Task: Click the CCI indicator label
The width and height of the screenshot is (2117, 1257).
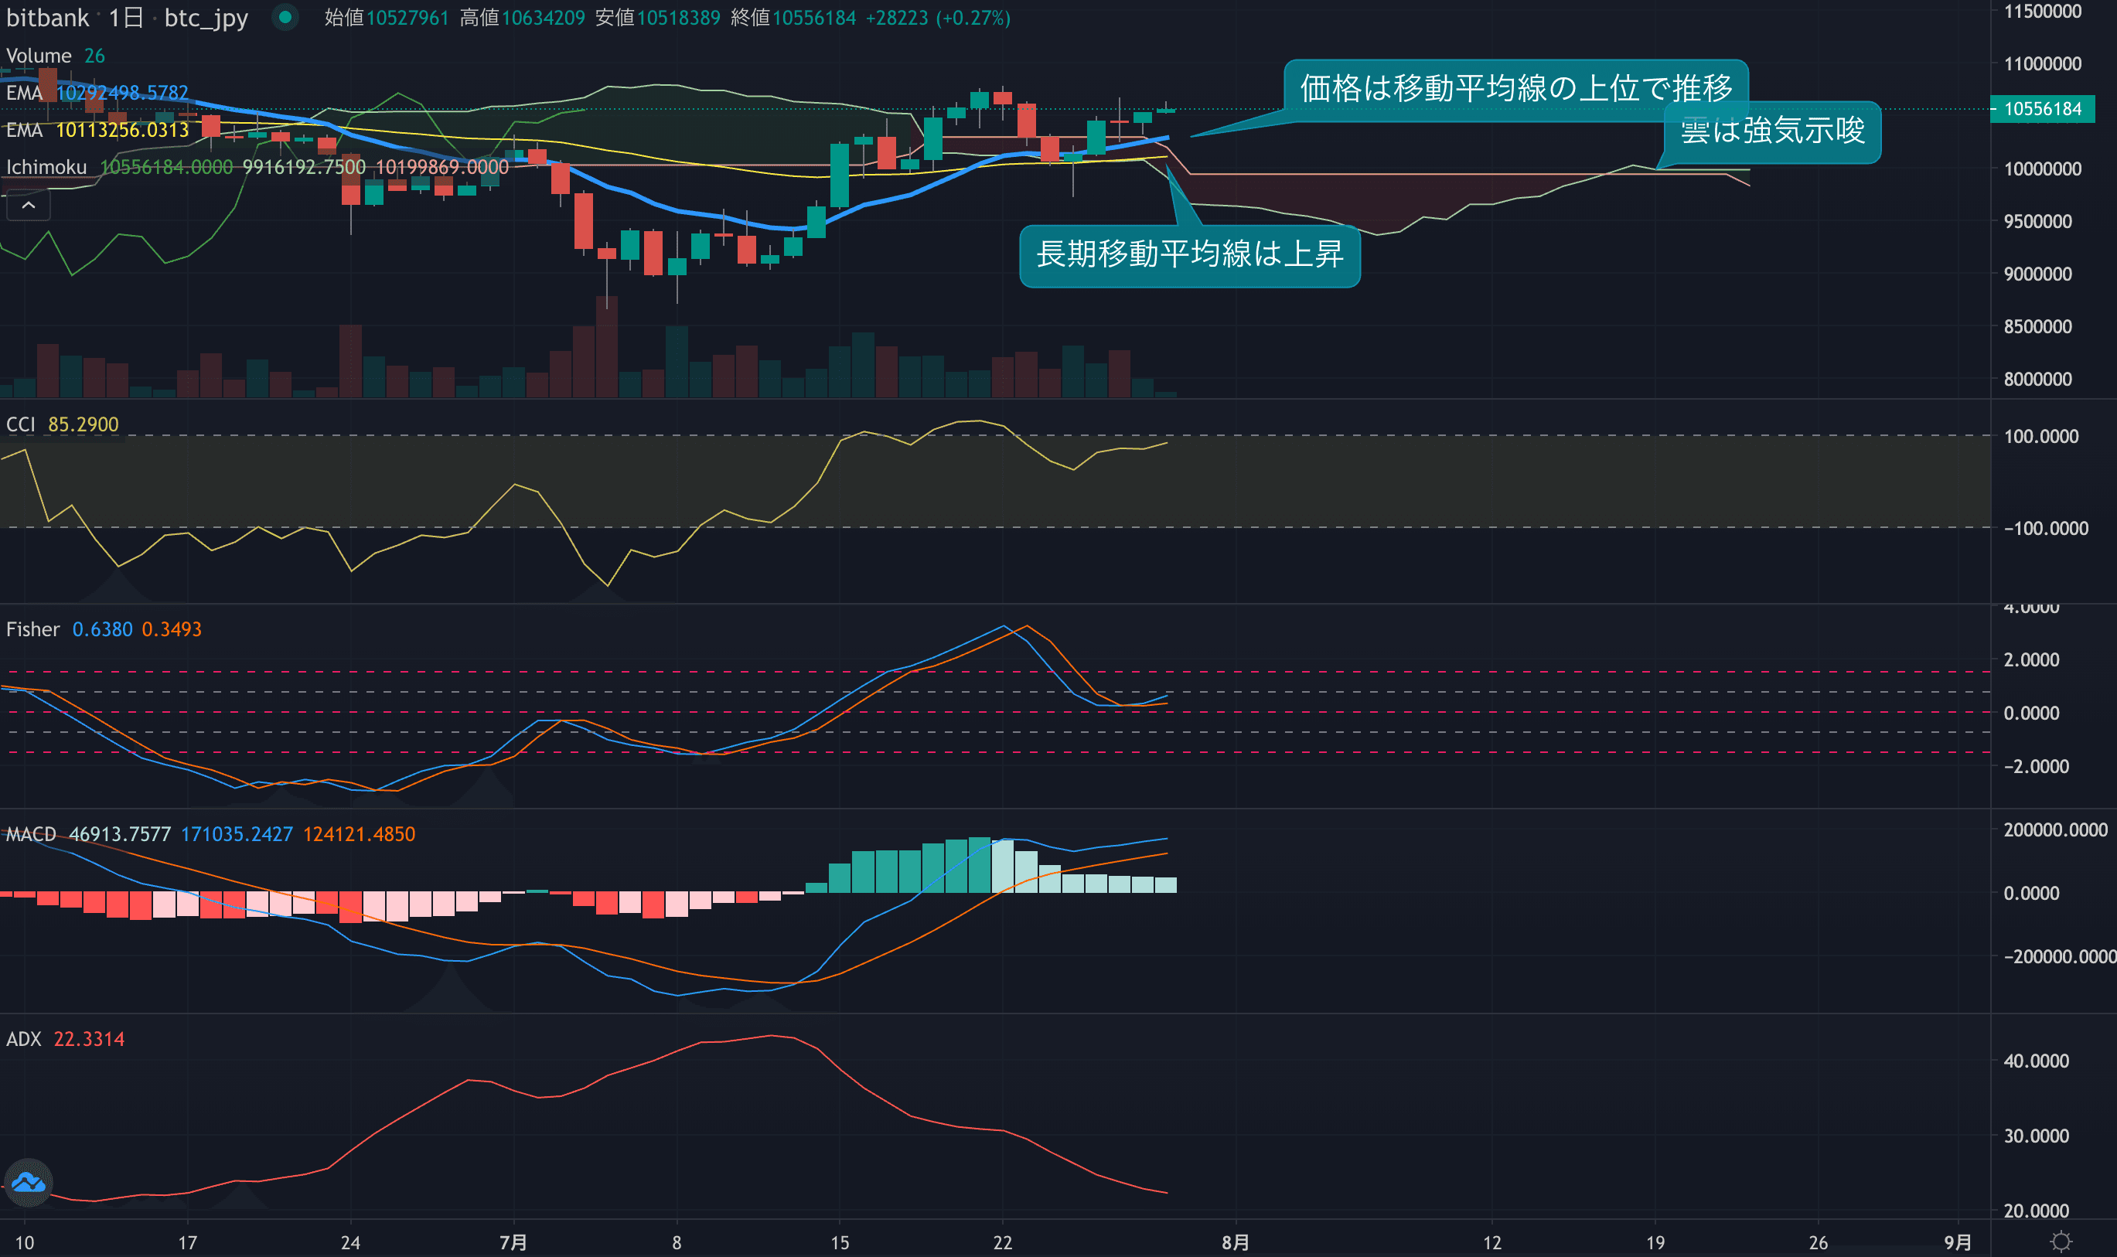Action: point(21,424)
